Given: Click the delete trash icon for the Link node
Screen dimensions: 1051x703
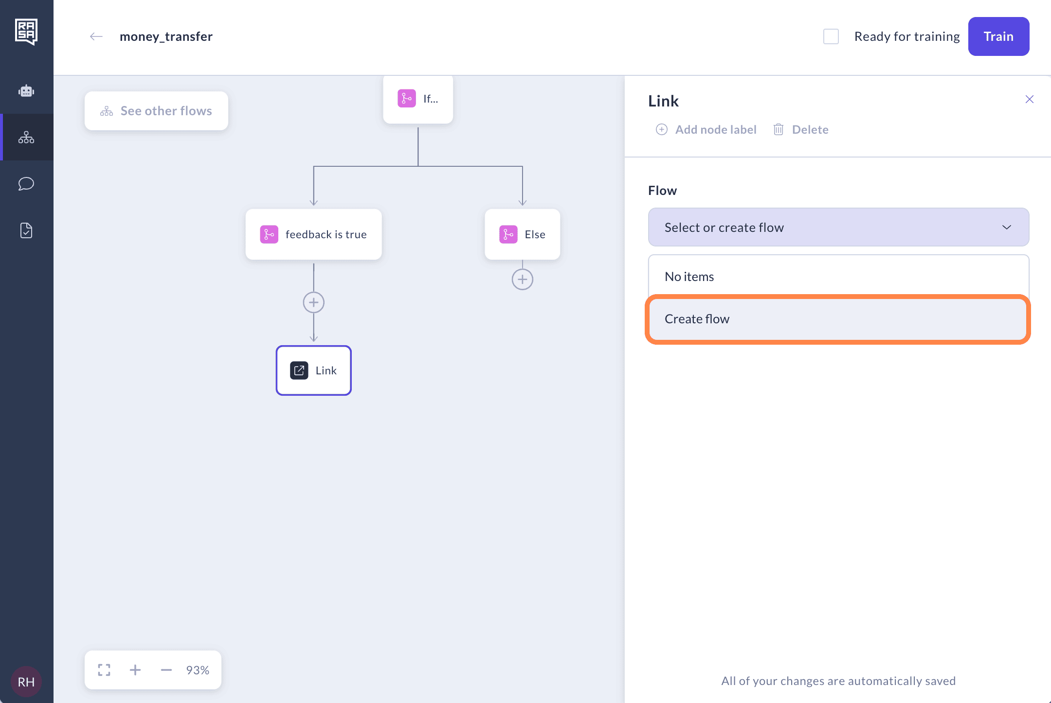Looking at the screenshot, I should click(x=778, y=129).
